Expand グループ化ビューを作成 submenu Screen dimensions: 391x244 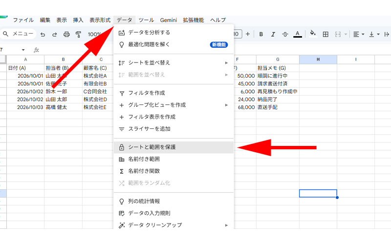(174, 105)
